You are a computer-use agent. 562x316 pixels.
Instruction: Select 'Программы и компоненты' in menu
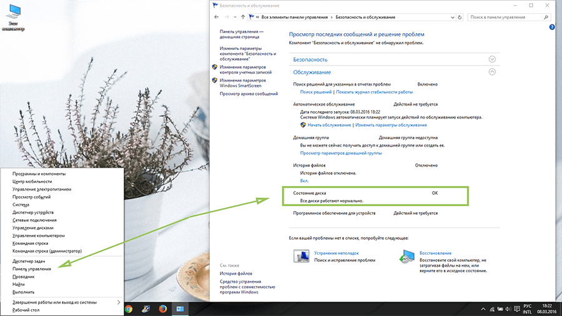(x=62, y=174)
